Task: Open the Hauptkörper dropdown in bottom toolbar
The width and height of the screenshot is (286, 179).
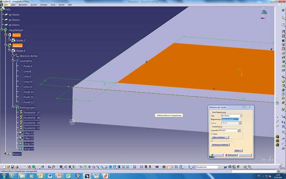Action: pyautogui.click(x=208, y=167)
